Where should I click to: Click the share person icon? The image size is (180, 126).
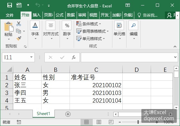coord(169,15)
